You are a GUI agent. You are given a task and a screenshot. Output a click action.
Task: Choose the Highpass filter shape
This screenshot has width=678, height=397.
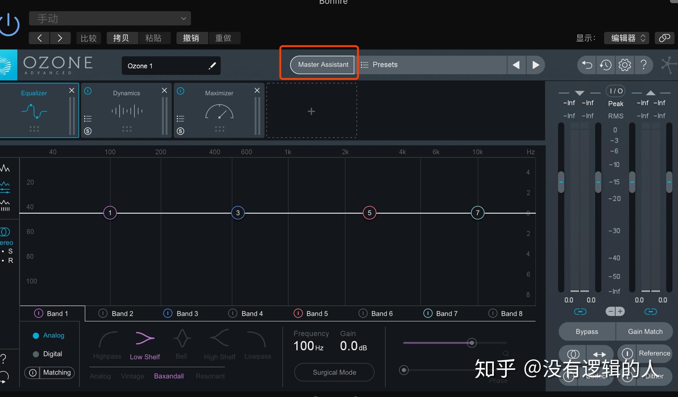pos(107,345)
